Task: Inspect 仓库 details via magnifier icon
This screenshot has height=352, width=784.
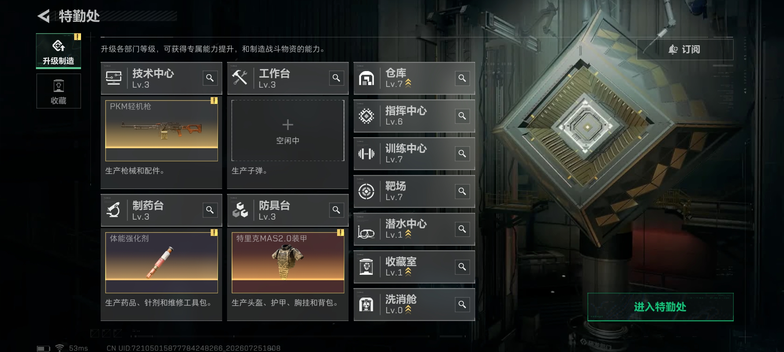Action: coord(462,78)
